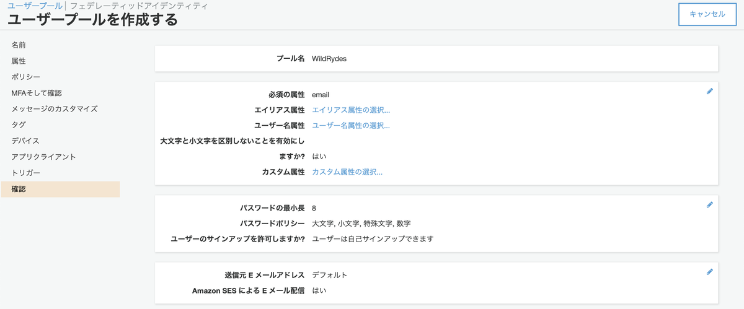
Task: Select the highlighted 確認 step in sidebar
Action: [x=60, y=189]
